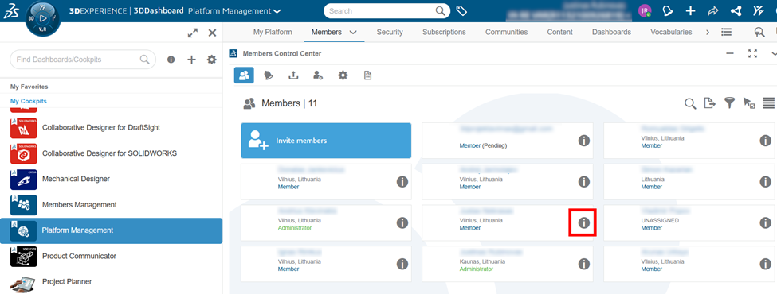This screenshot has height=294, width=777.
Task: Maximize the Members Control Center widget
Action: click(x=753, y=53)
